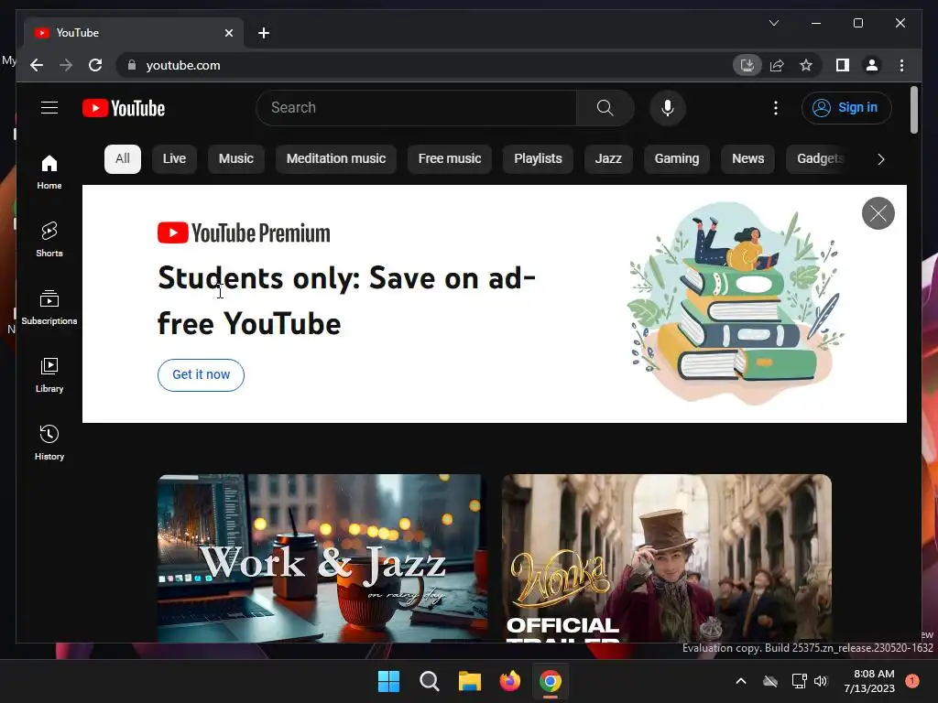The image size is (938, 703).
Task: Open Subscriptions from sidebar
Action: click(x=49, y=308)
